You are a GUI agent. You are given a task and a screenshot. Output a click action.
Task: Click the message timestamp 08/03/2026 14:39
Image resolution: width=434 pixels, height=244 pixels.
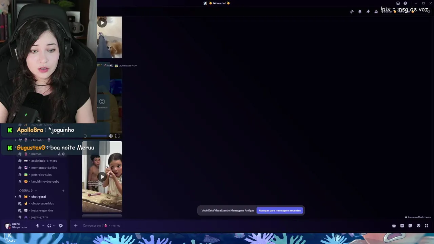(x=127, y=65)
